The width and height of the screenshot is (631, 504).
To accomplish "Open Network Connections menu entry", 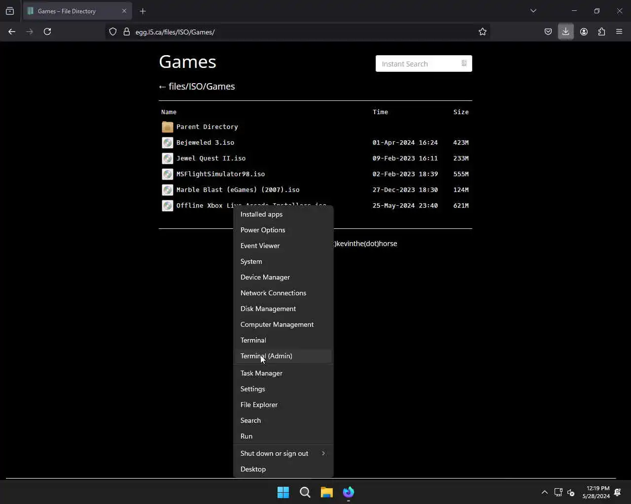I will click(283, 293).
